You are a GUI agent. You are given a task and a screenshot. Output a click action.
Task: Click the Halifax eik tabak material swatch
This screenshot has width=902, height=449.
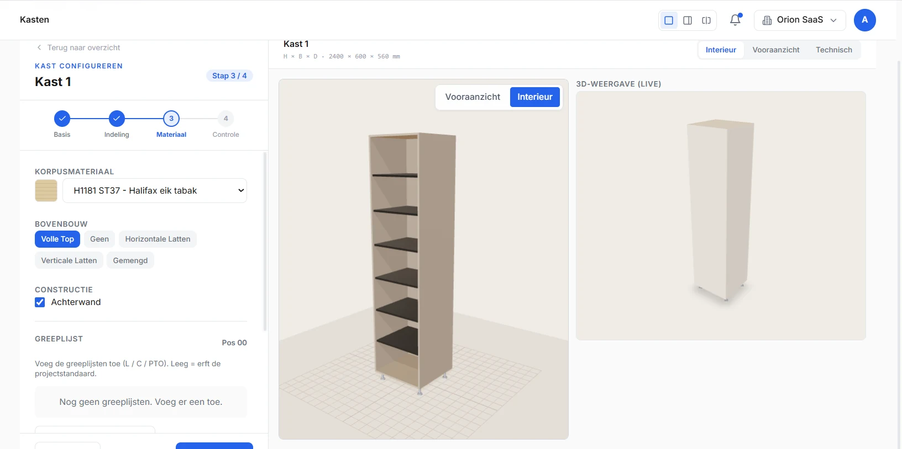point(46,191)
